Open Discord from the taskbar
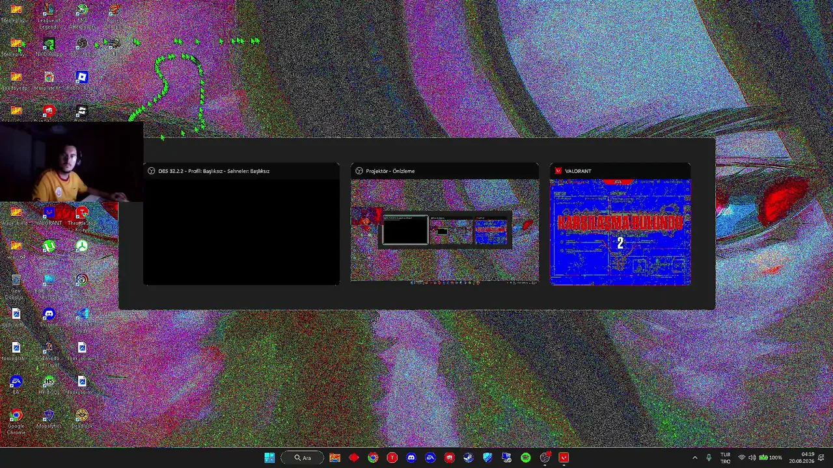Screen dimensions: 833x468 411,458
